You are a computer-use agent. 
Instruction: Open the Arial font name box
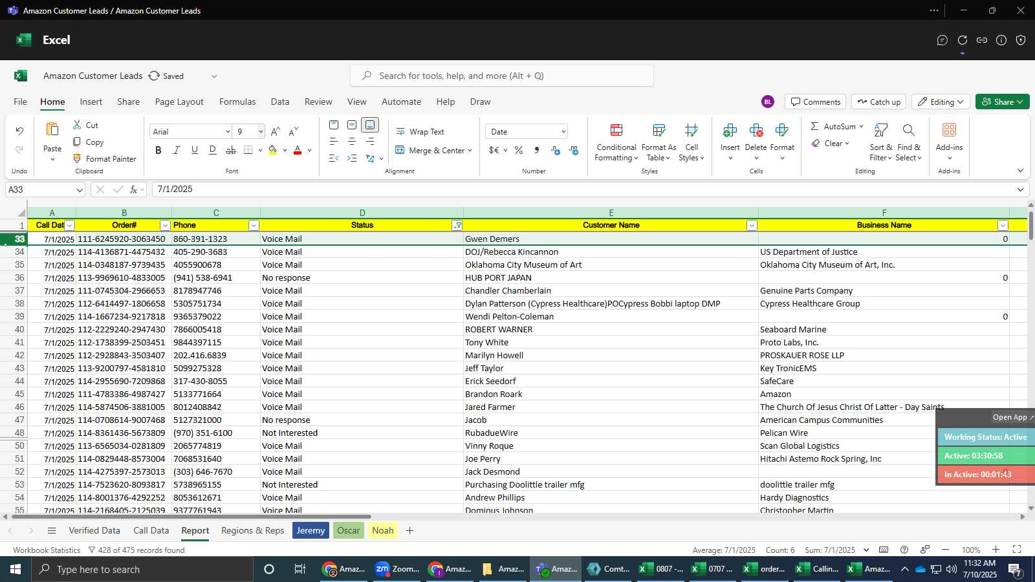tap(190, 131)
